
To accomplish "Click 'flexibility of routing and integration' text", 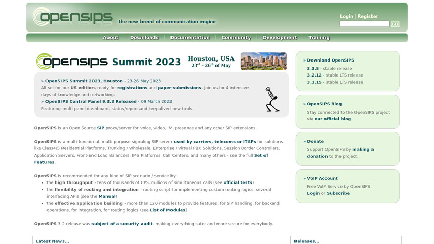I will [x=97, y=189].
